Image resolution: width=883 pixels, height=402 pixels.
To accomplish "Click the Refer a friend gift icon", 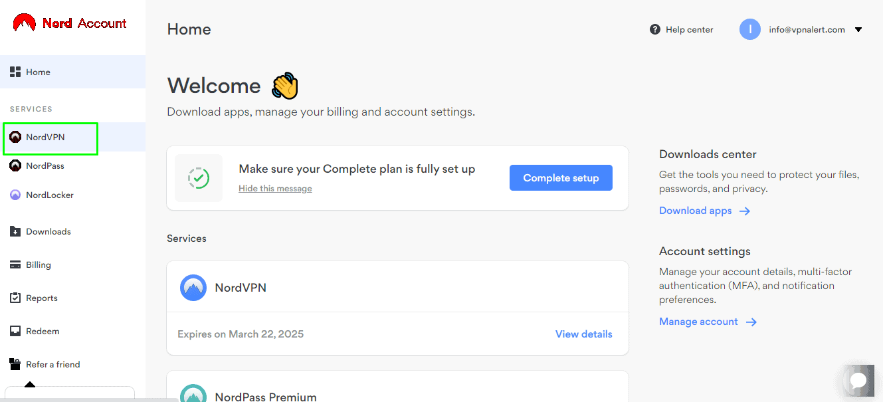I will 15,364.
